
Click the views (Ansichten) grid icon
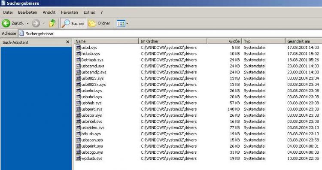click(121, 24)
